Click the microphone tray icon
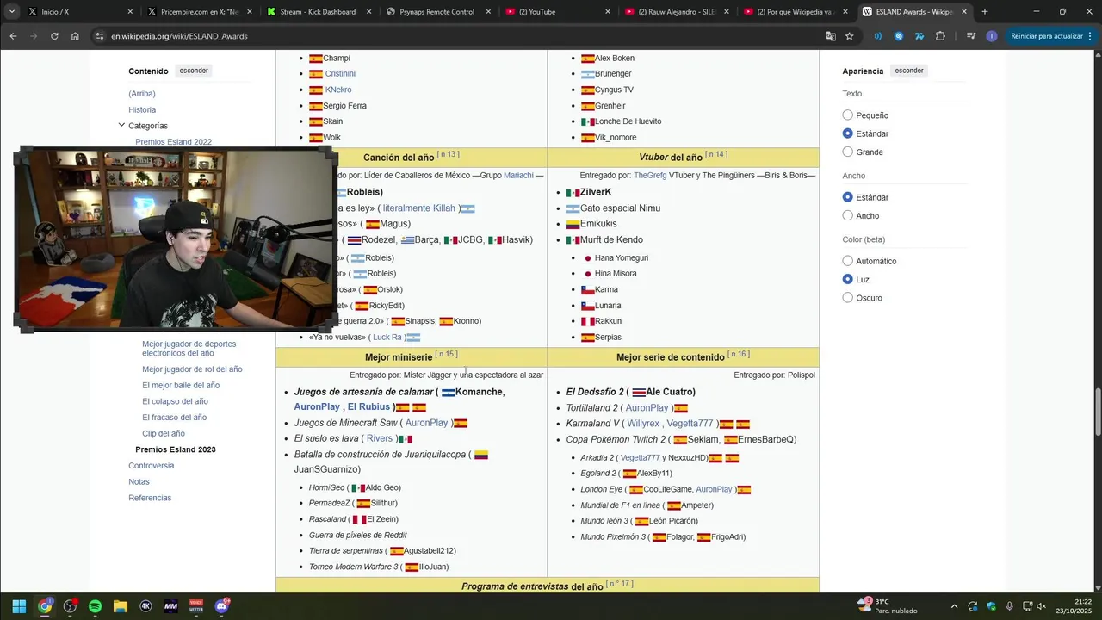The height and width of the screenshot is (620, 1102). [x=1009, y=606]
